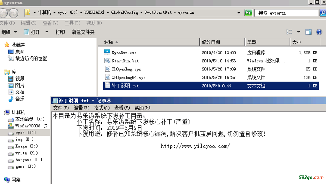This screenshot has height=184, width=326.
Task: Select WinServ2008 (C:) drive in sidebar
Action: coord(31,126)
